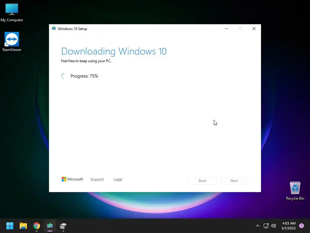Screen dimensions: 310x233
Task: Open the My Computer desktop icon
Action: click(12, 12)
